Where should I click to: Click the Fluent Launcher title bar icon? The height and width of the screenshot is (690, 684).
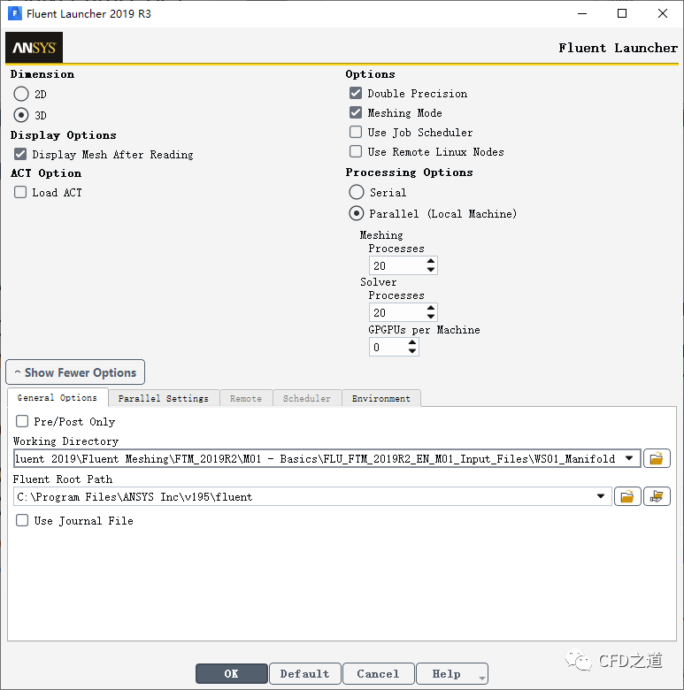click(15, 13)
